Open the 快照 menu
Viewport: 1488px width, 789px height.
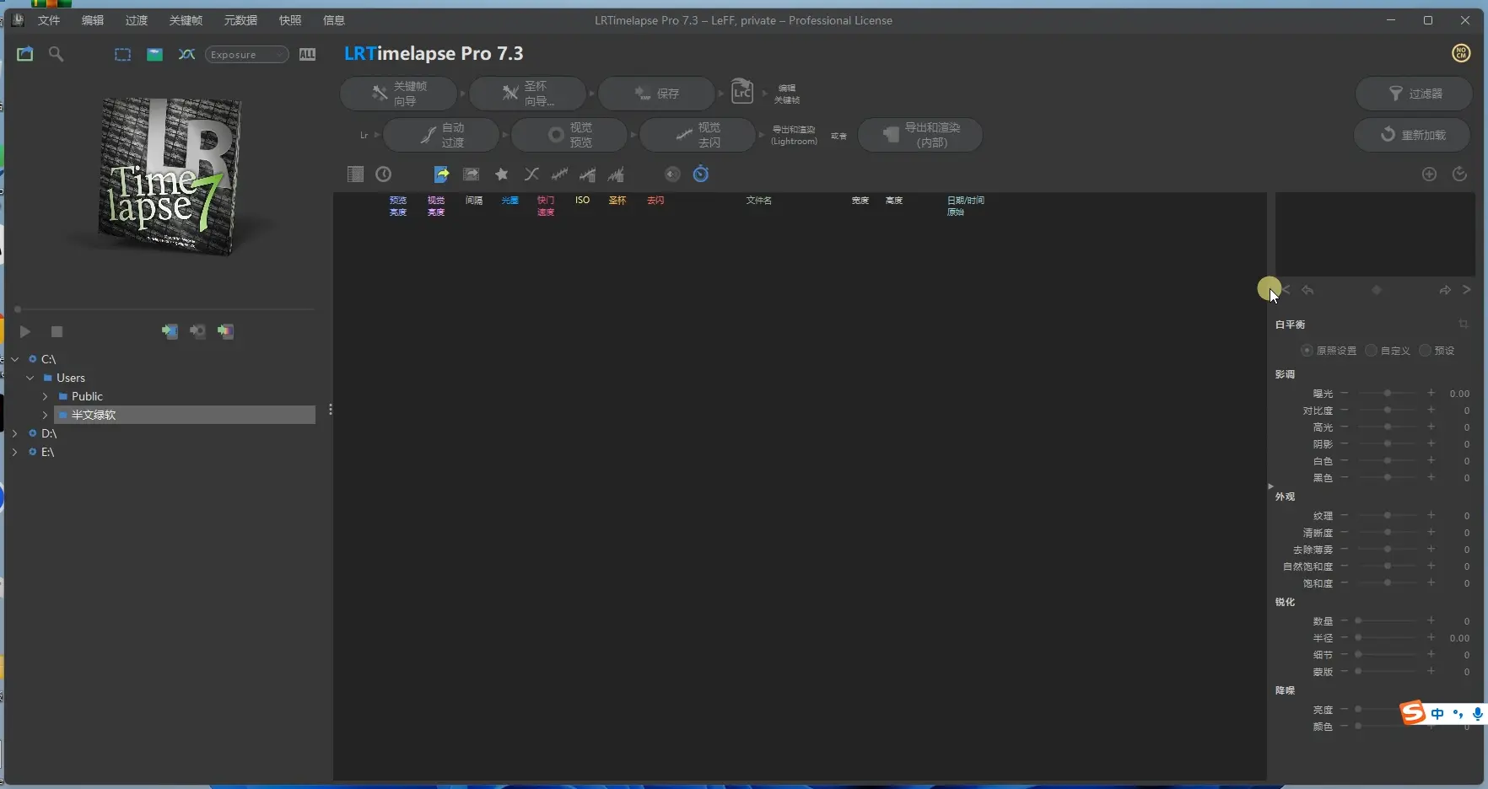click(290, 20)
